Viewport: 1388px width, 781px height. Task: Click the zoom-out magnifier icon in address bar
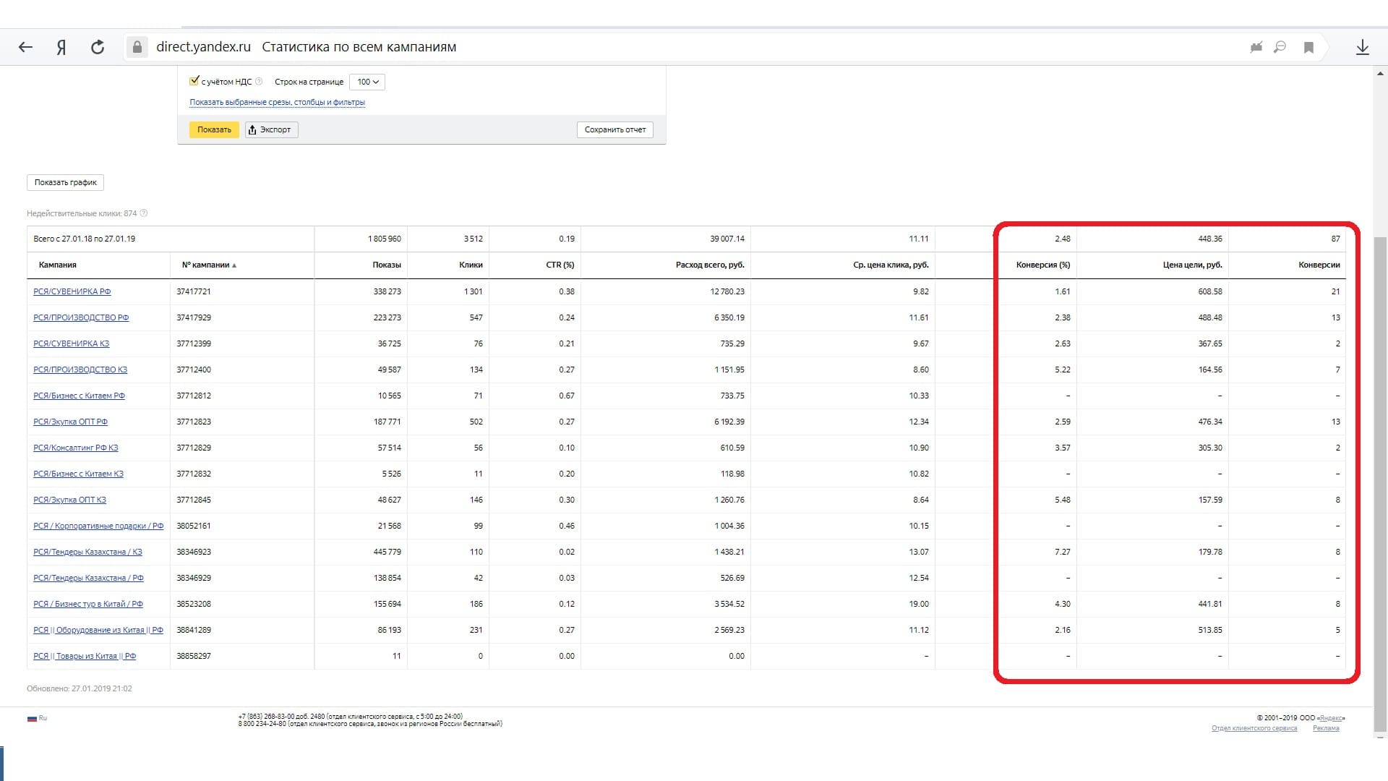pyautogui.click(x=1280, y=47)
